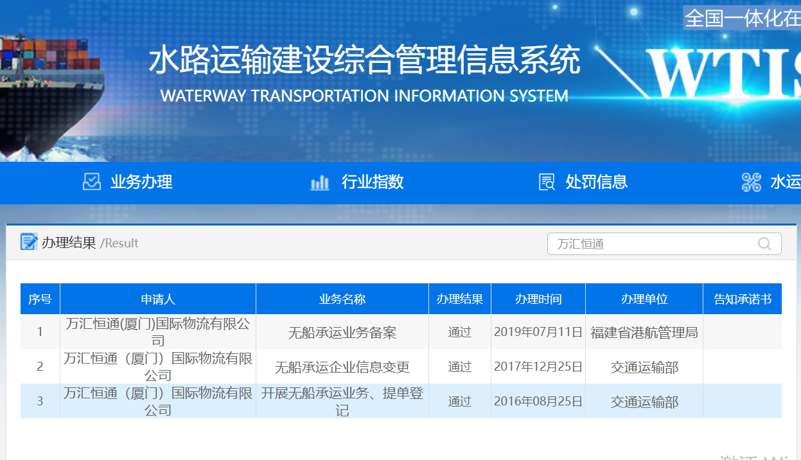
Task: Click the notepad icon beside 办理结果 heading
Action: point(29,242)
